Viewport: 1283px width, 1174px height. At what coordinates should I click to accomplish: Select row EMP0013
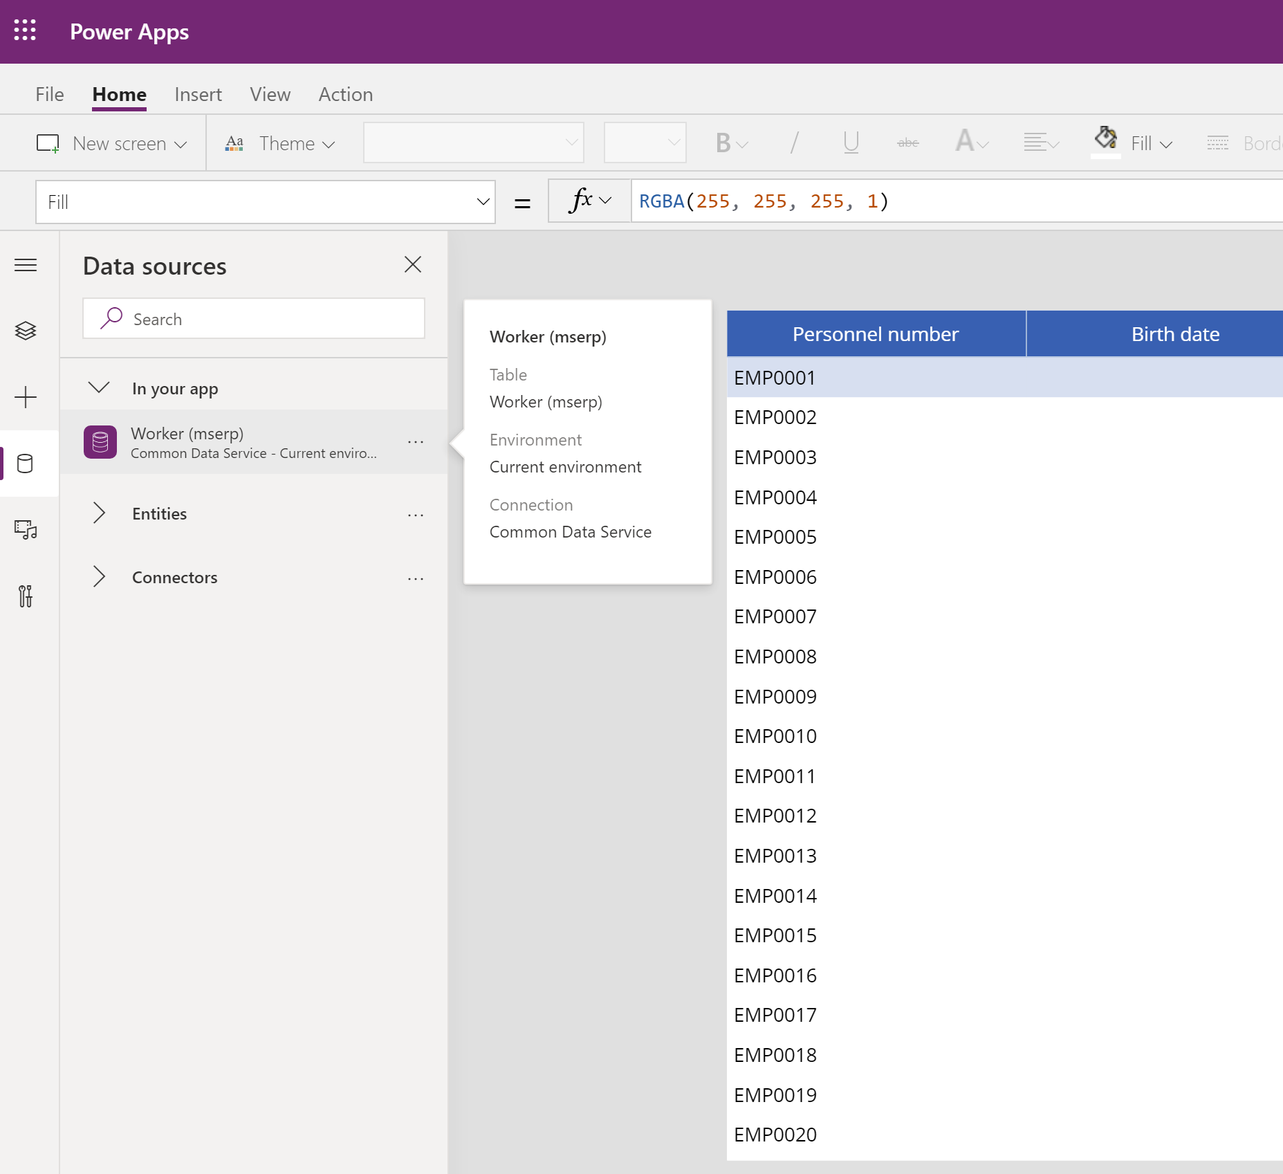[x=1005, y=856]
